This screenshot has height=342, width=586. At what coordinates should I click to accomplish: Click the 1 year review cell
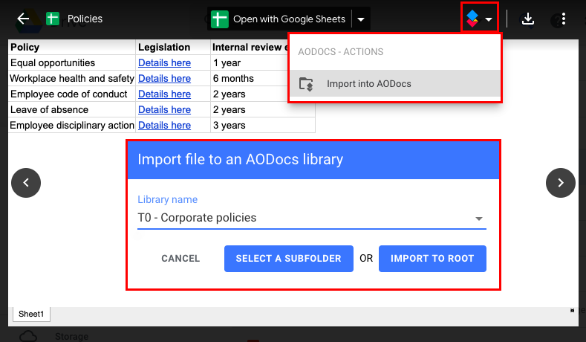coord(250,63)
